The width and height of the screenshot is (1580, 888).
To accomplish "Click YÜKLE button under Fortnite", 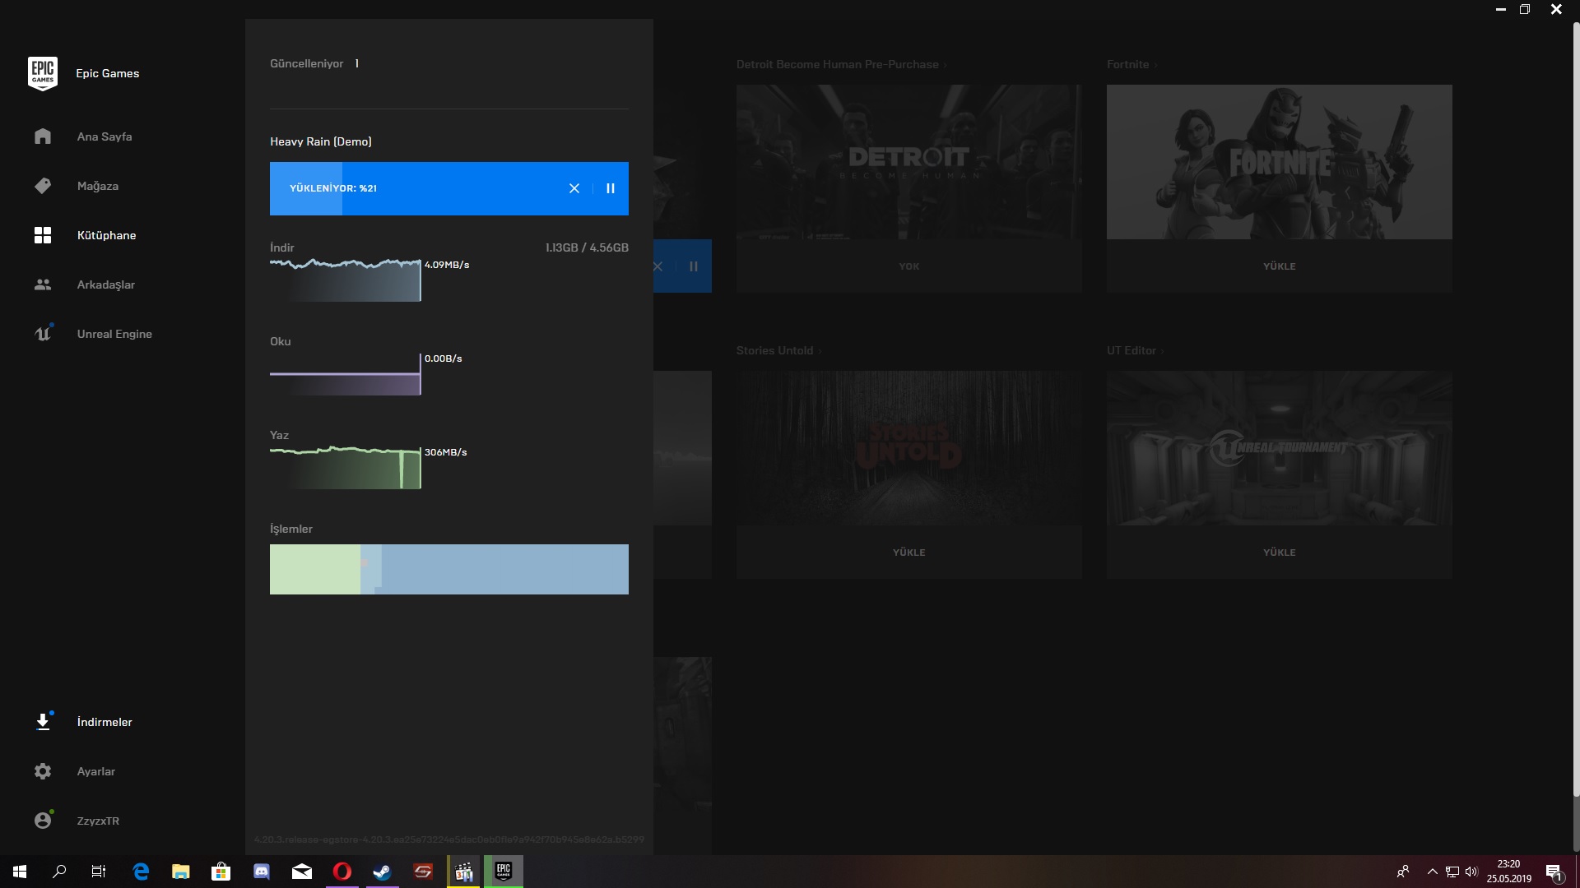I will click(x=1280, y=266).
